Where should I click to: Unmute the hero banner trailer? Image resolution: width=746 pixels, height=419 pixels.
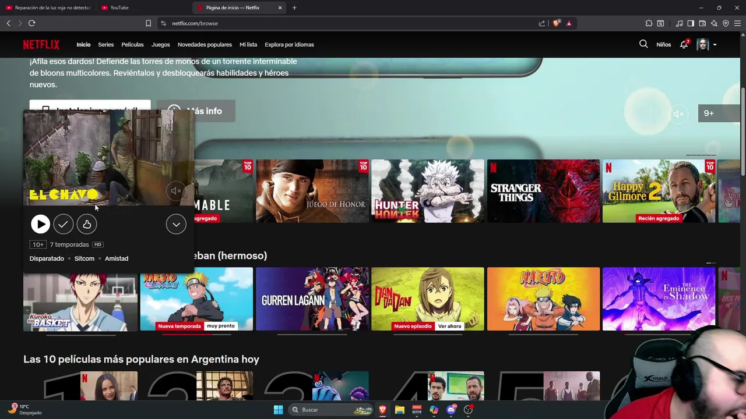(x=678, y=113)
